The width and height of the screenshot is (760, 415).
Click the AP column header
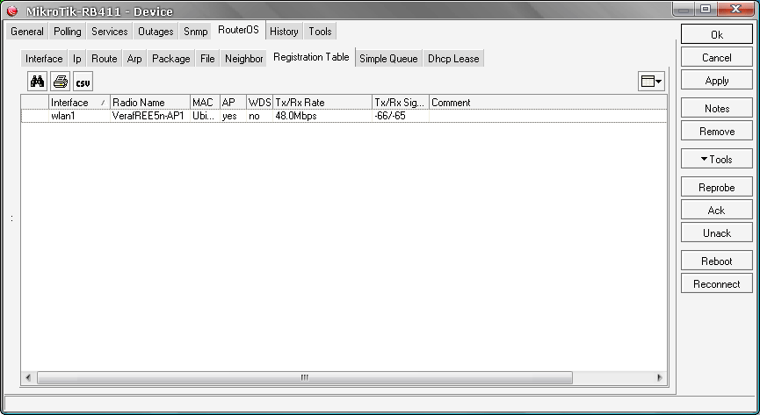[x=233, y=102]
